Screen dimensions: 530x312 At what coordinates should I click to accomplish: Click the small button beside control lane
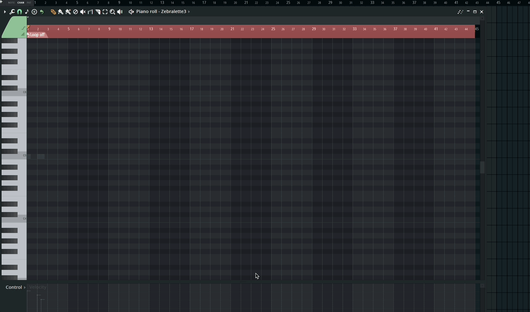pyautogui.click(x=482, y=286)
